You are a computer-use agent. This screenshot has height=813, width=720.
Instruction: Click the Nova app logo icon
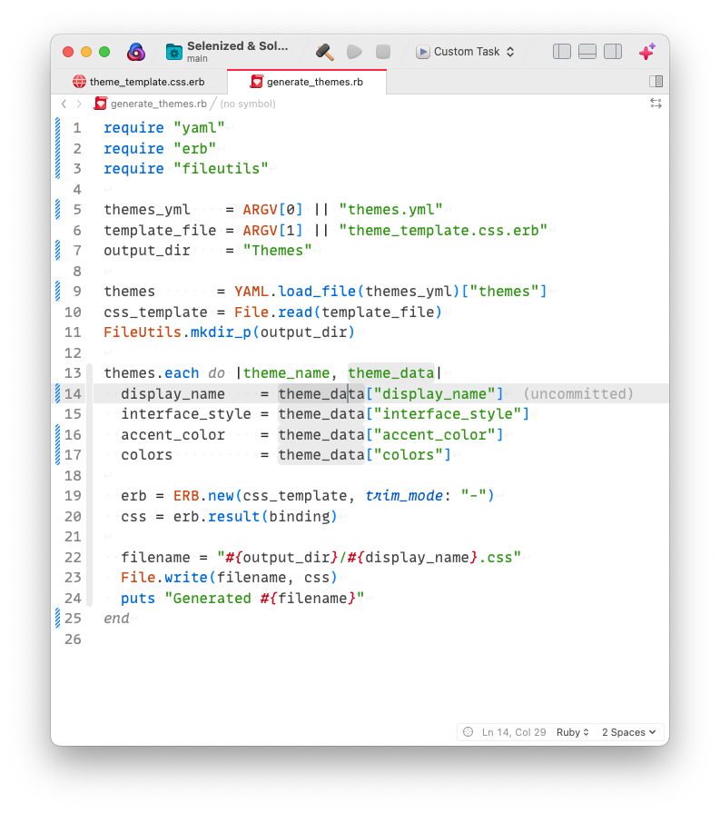point(136,52)
